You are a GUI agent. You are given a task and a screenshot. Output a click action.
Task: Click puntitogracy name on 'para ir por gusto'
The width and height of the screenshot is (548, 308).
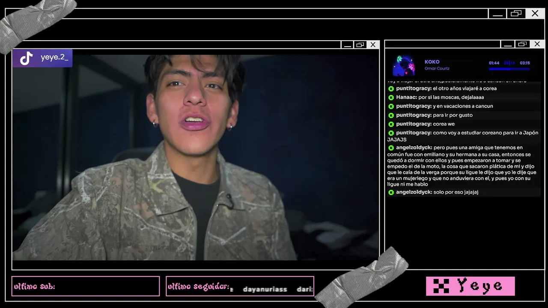pos(414,115)
